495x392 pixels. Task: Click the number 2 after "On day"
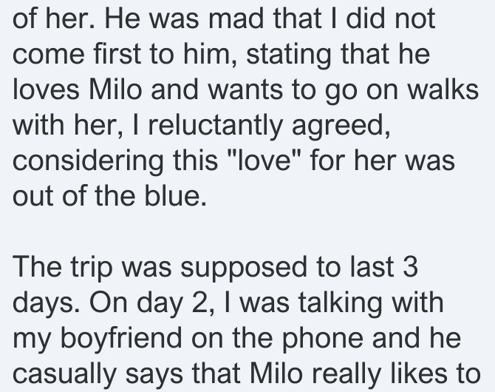pos(200,303)
